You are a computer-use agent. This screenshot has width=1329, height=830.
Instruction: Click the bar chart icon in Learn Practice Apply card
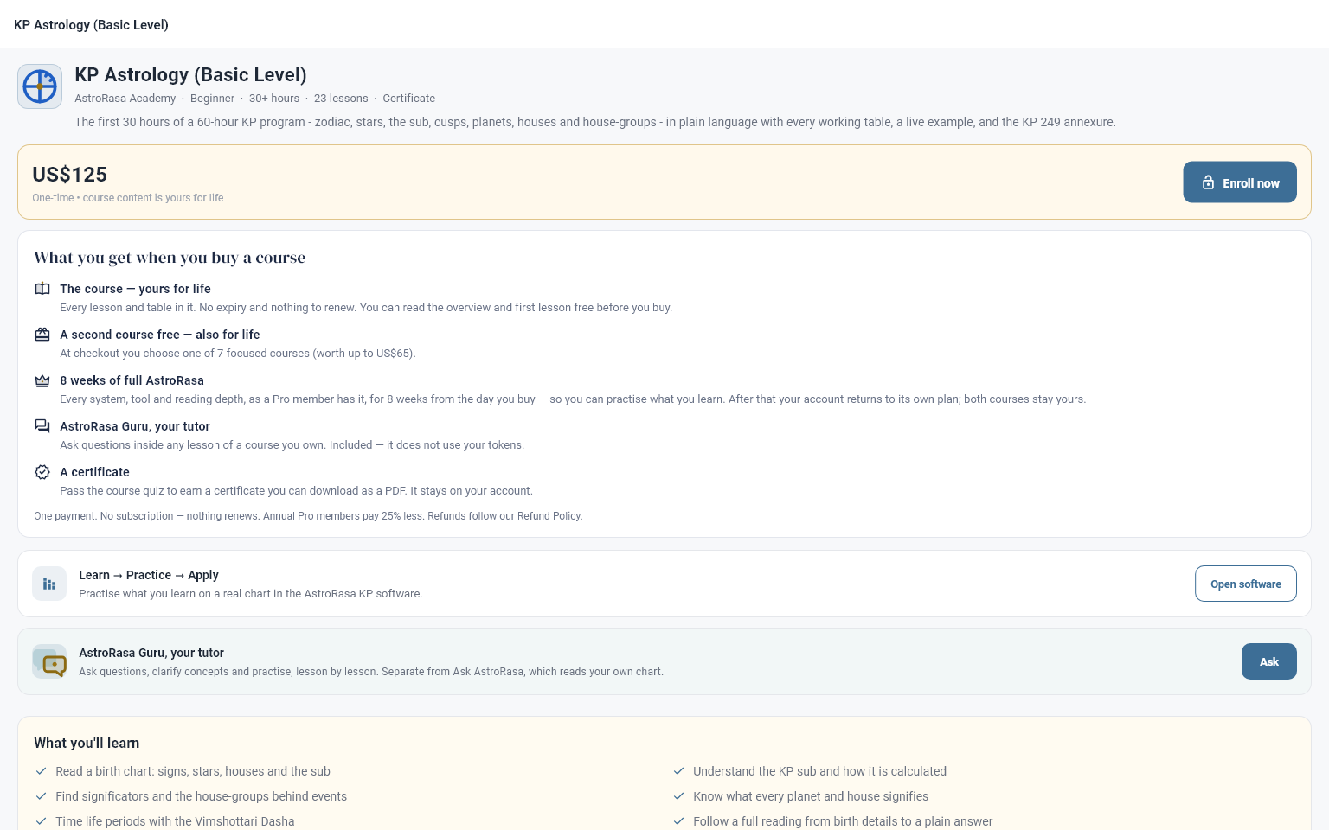[x=49, y=584]
